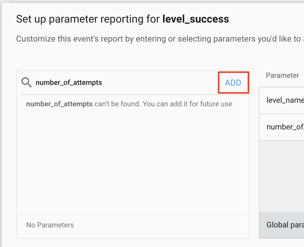Click the Global parameters section header
Screen dimensions: 304x247
[285, 225]
